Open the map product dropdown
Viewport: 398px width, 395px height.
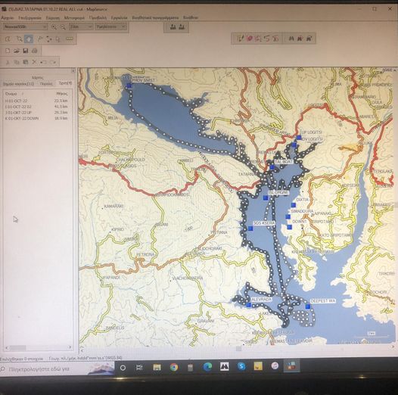(25, 26)
